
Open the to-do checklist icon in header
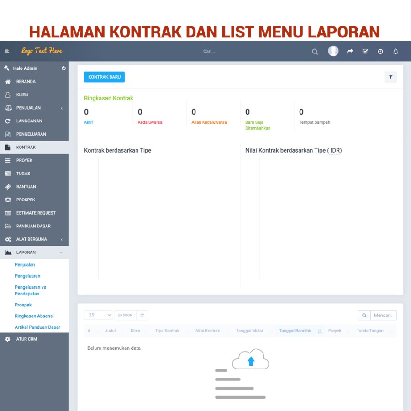coord(365,51)
